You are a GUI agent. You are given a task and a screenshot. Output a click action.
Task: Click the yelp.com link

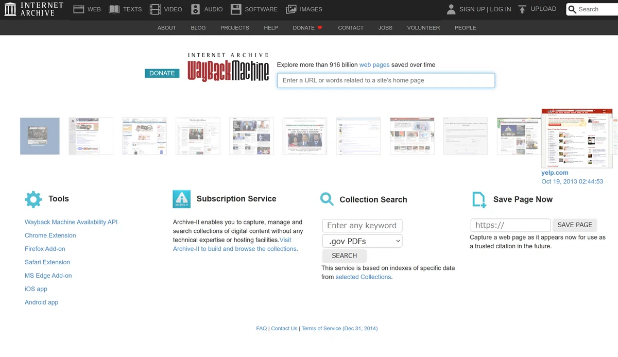point(555,173)
